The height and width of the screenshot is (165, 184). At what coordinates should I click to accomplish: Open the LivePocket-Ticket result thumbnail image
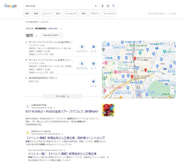click(108, 110)
